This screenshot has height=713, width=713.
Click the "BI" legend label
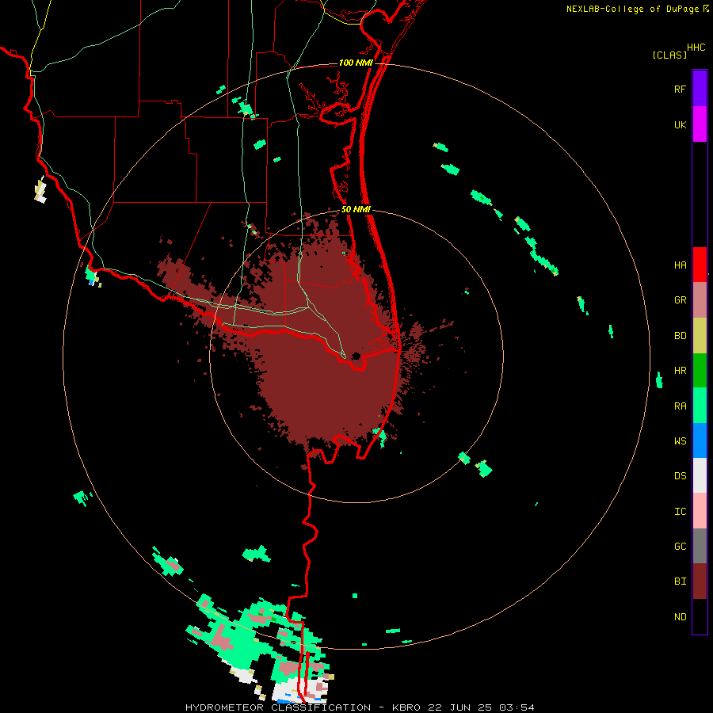680,581
